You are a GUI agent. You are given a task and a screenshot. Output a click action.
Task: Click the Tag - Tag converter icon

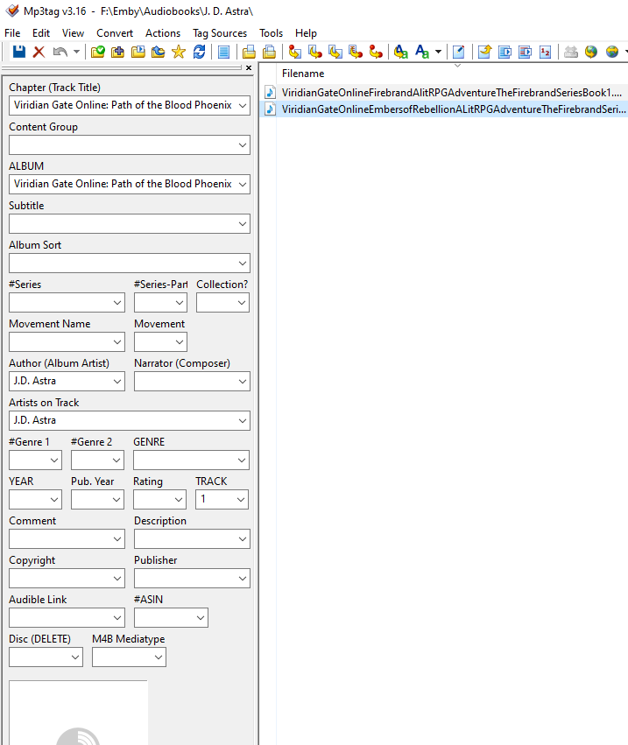376,52
